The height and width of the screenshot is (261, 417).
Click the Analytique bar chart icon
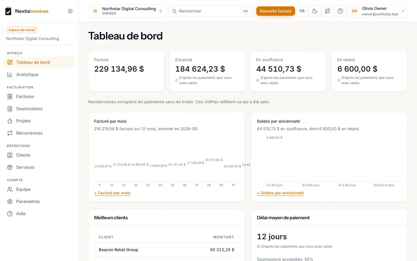(x=10, y=74)
